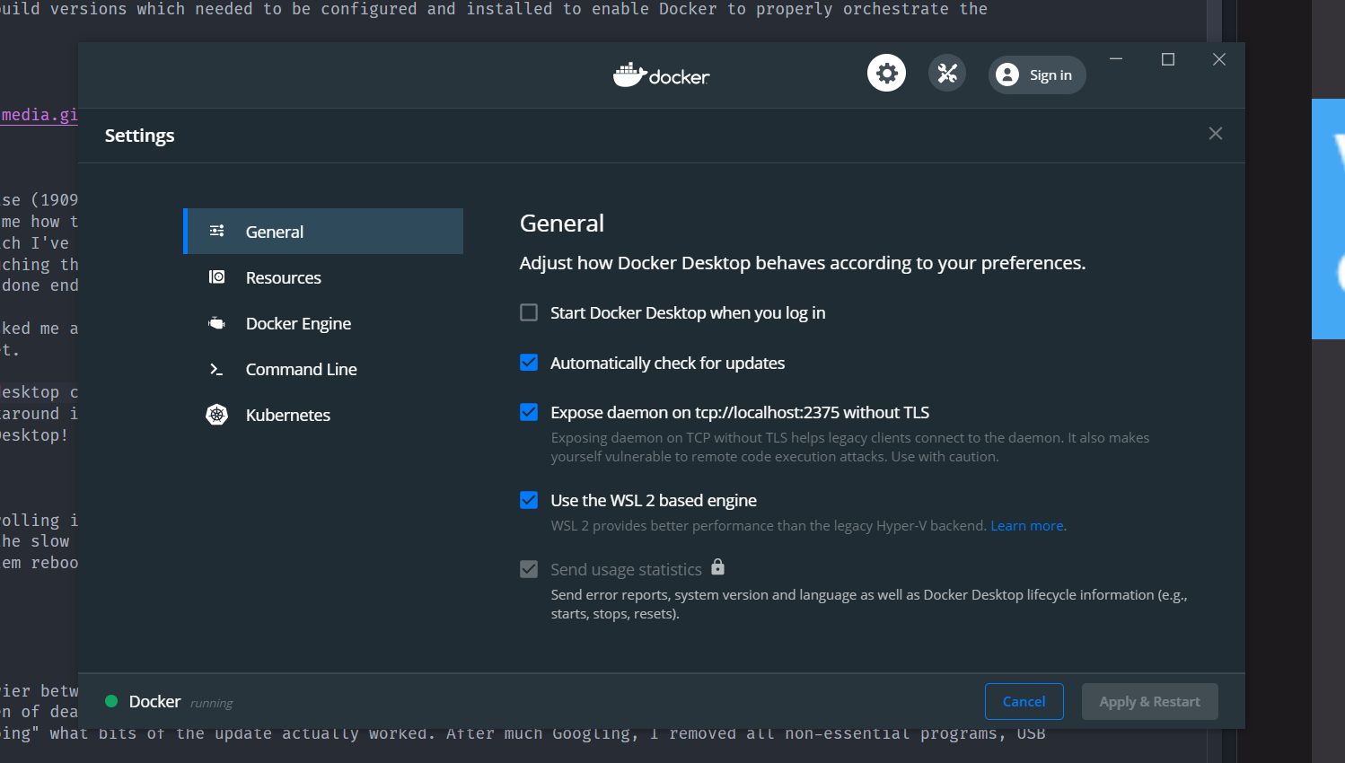The image size is (1345, 763).
Task: Click the 'Send error reports' description text
Action: pos(869,604)
